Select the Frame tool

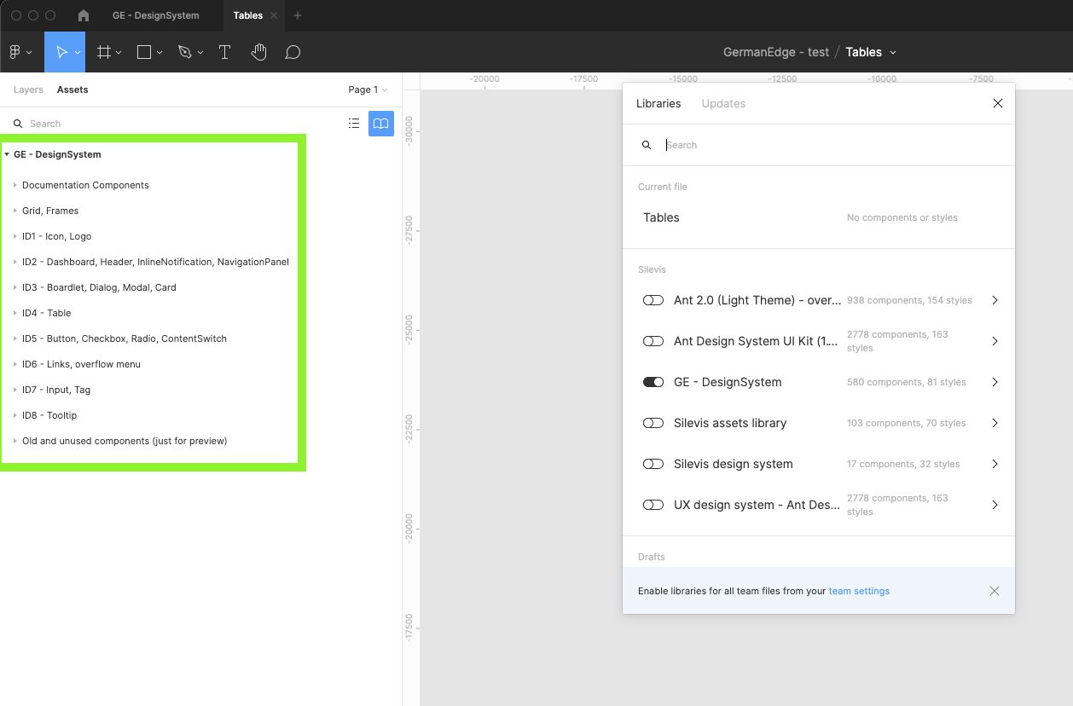[104, 52]
